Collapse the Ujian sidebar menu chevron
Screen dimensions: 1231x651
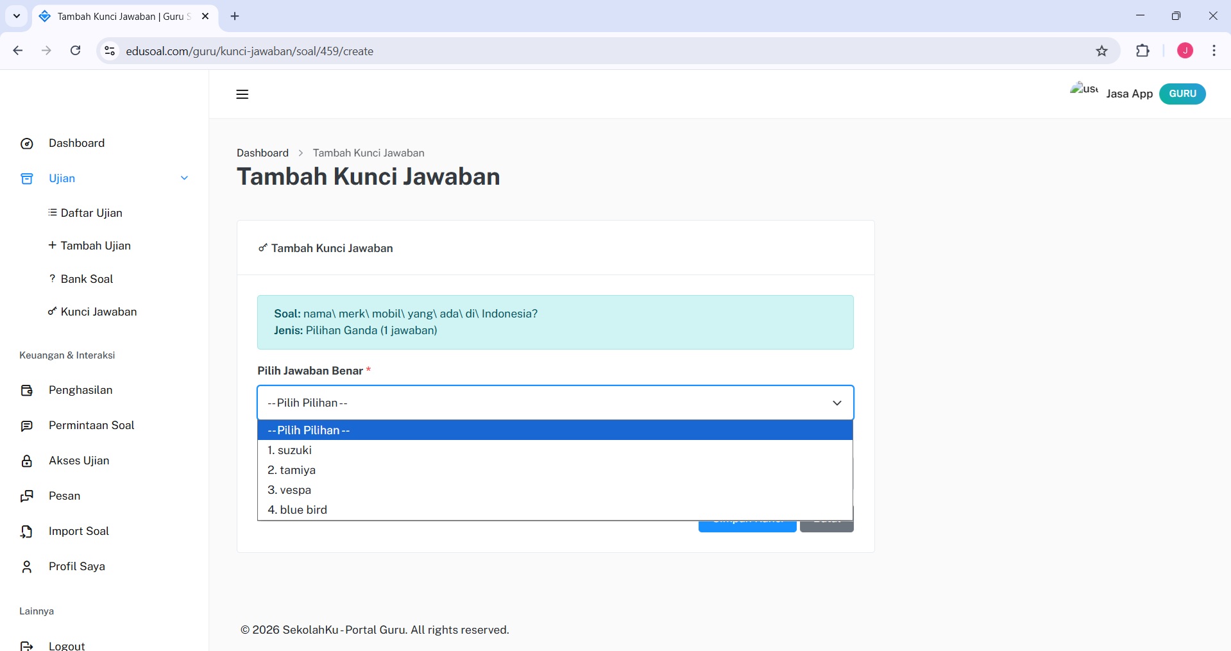pos(184,178)
